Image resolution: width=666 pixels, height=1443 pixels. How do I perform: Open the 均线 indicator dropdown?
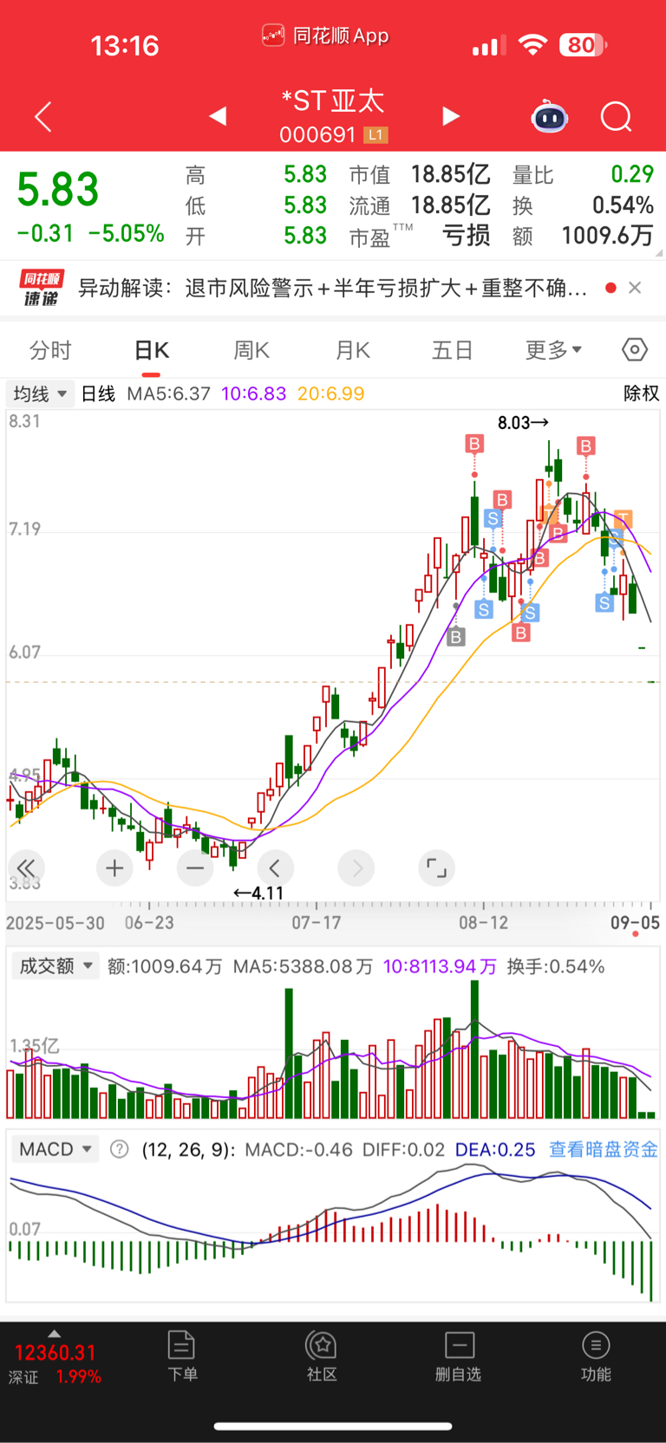40,393
